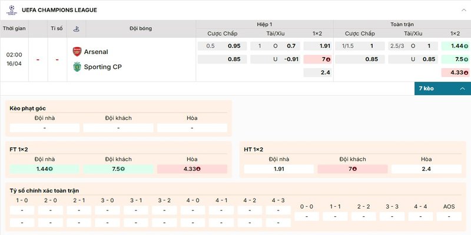Screen dimensions: 471x235
Task: Select Hòa 2.4 in HT 1×2 panel
Action: pyautogui.click(x=426, y=169)
